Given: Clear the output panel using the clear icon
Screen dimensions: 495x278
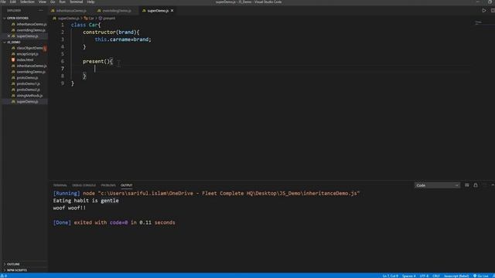Looking at the screenshot, I should pos(467,185).
